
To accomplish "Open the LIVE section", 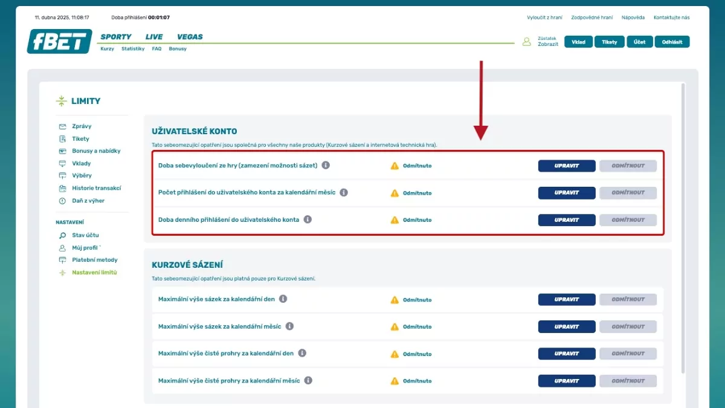I will pyautogui.click(x=154, y=37).
